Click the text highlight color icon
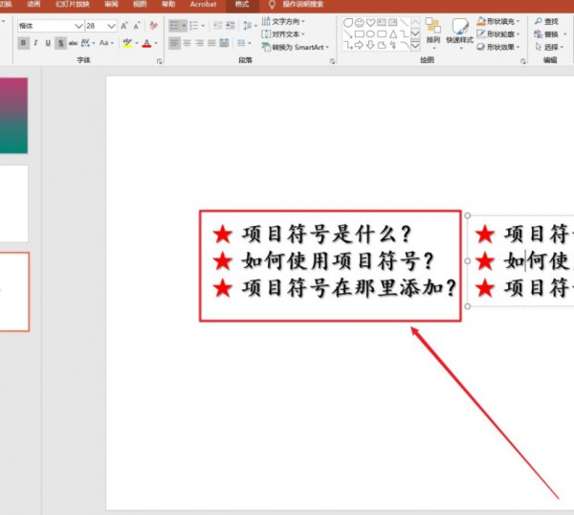574x515 pixels. tap(127, 43)
